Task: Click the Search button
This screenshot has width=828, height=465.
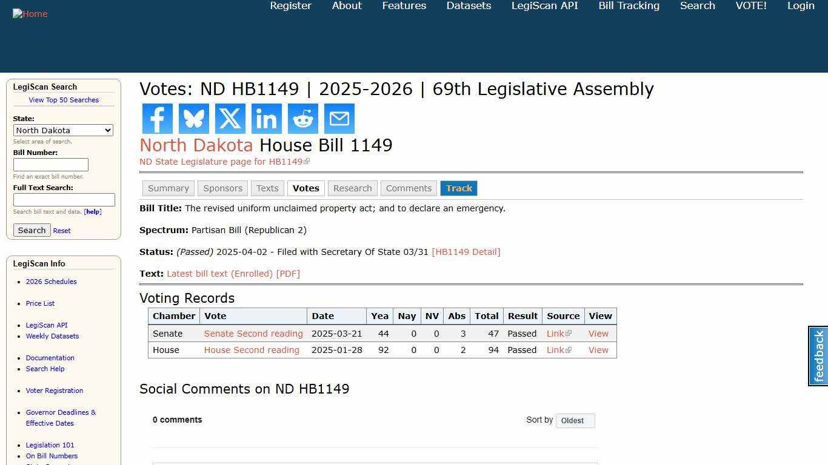Action: click(32, 230)
